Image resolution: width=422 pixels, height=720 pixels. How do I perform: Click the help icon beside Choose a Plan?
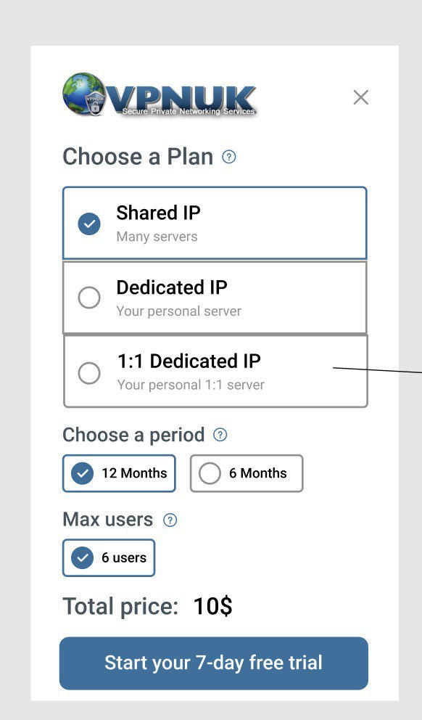tap(229, 157)
